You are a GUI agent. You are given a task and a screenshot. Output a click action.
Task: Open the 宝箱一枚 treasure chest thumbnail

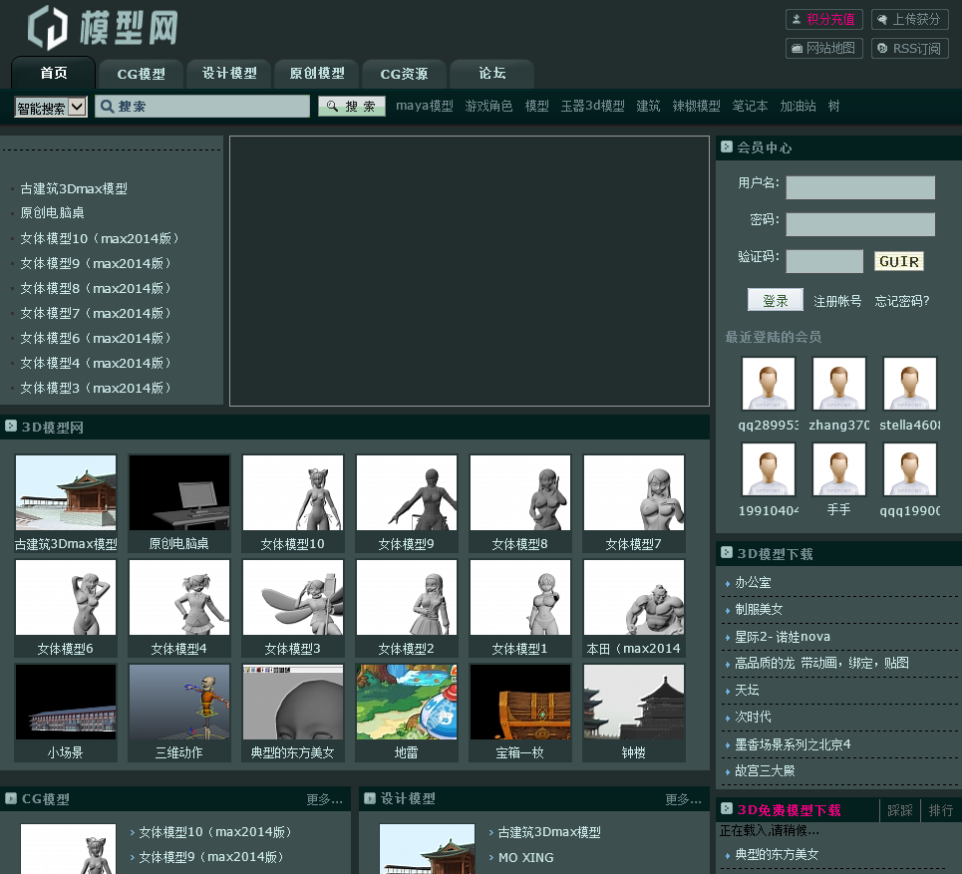click(520, 703)
